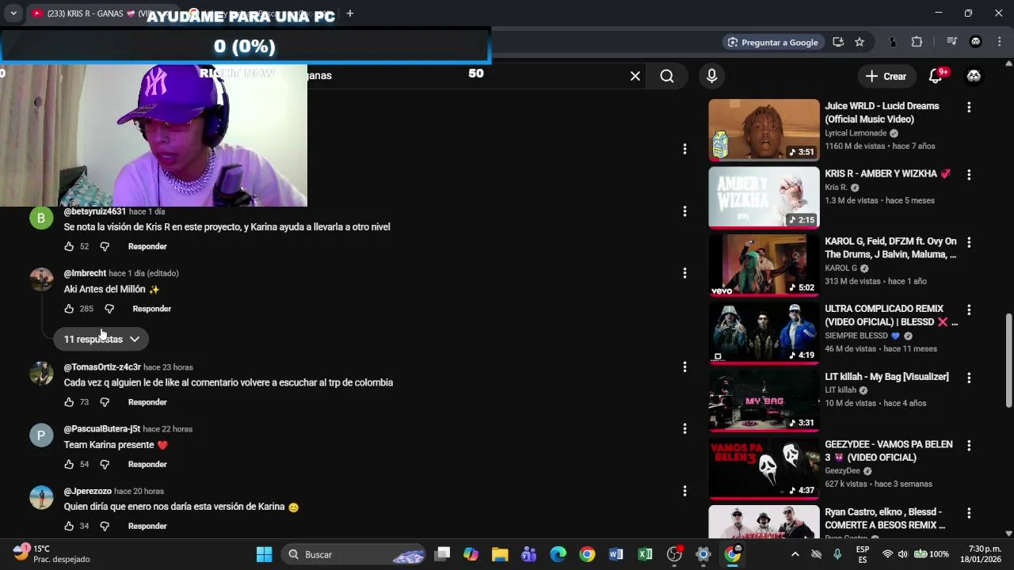Open the Lyrical Lemonade channel link

click(x=856, y=133)
